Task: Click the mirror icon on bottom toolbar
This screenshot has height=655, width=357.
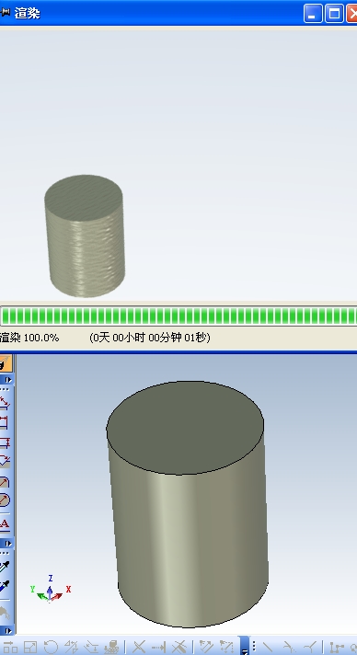Action: [71, 647]
